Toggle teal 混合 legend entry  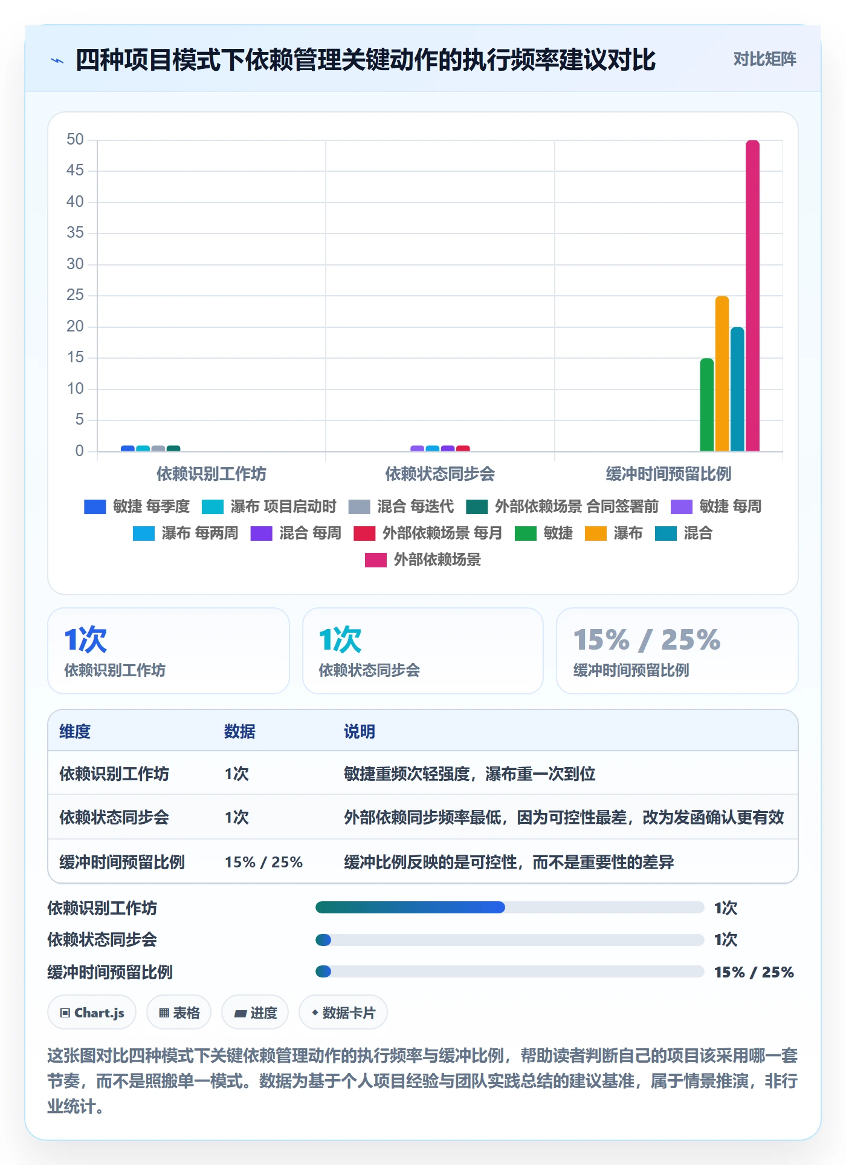(x=684, y=533)
